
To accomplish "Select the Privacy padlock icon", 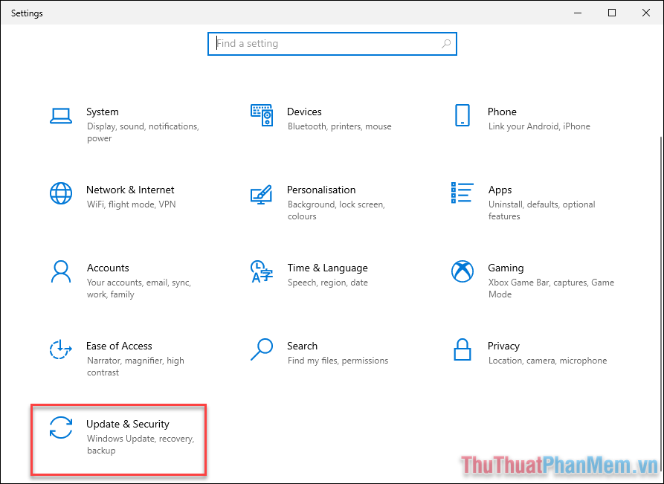I will pos(462,351).
